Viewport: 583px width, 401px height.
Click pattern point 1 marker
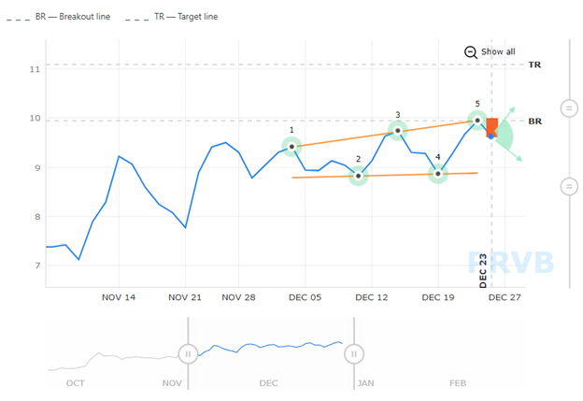(292, 147)
